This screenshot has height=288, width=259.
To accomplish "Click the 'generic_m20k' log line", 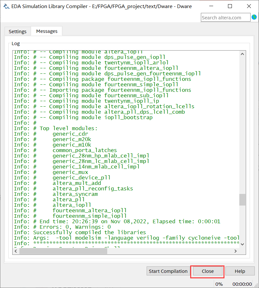I will [x=53, y=139].
